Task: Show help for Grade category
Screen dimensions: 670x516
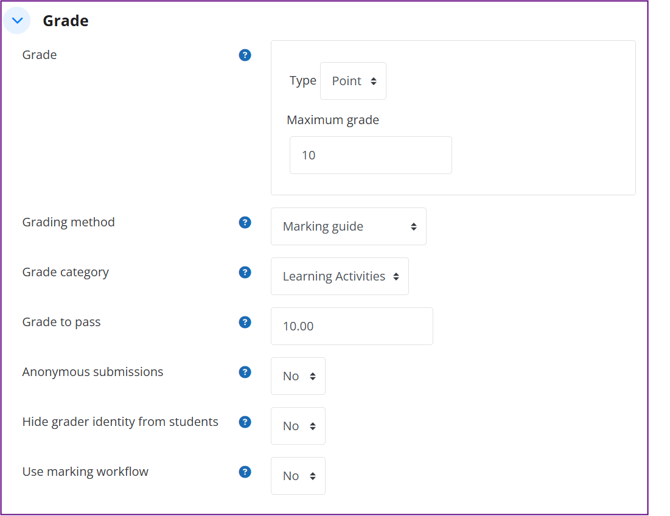Action: pos(245,273)
